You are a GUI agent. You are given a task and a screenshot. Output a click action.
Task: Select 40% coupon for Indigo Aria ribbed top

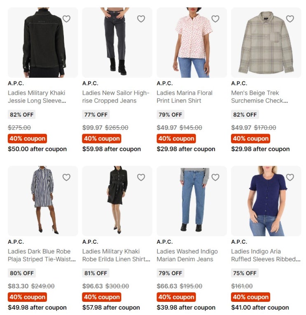(251, 297)
